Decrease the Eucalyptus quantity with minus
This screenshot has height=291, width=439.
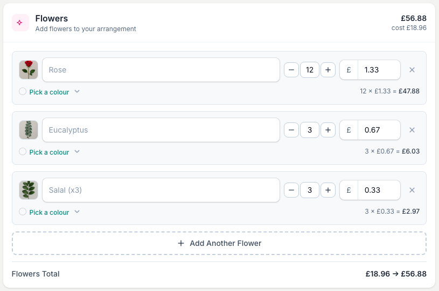coord(291,130)
